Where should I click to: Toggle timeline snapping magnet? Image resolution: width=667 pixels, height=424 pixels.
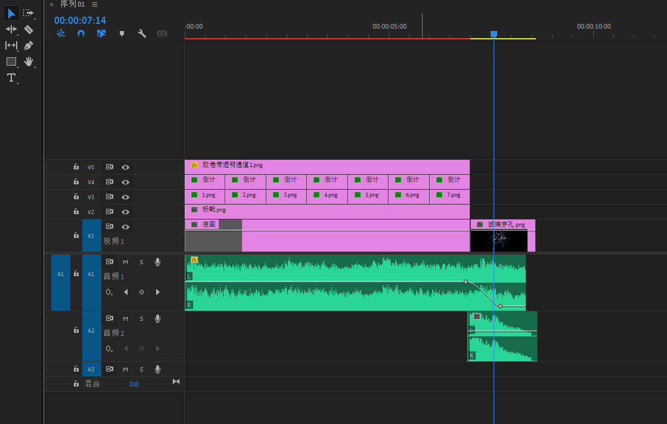[x=81, y=34]
